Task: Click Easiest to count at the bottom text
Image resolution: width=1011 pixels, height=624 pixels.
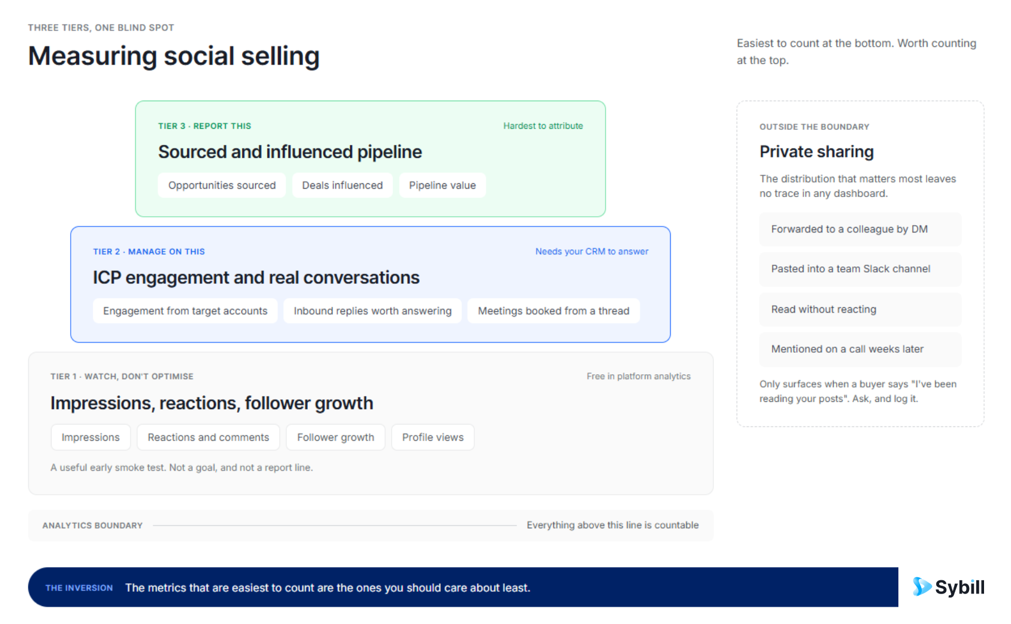Action: pos(856,52)
